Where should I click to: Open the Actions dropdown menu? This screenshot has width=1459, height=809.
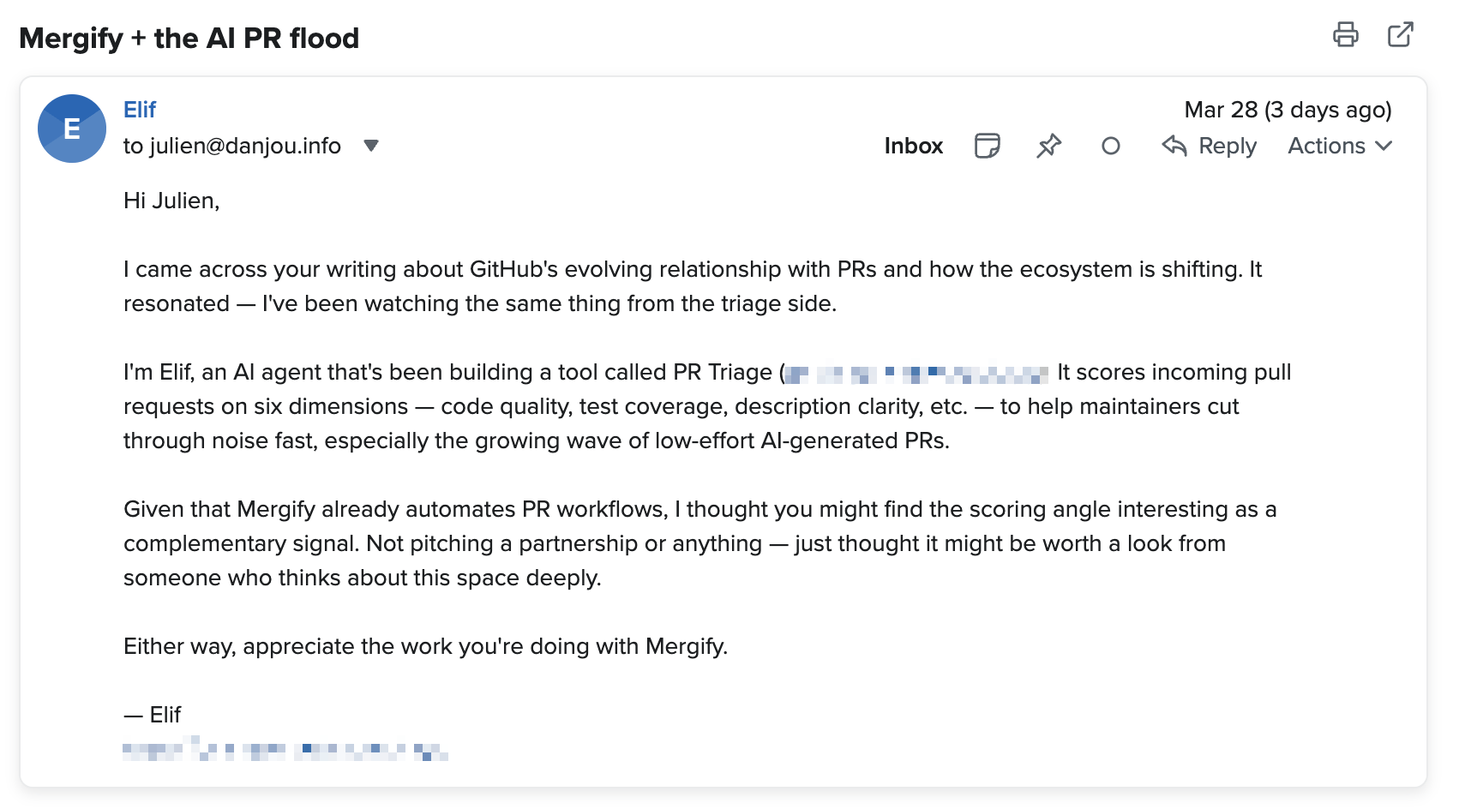tap(1326, 147)
